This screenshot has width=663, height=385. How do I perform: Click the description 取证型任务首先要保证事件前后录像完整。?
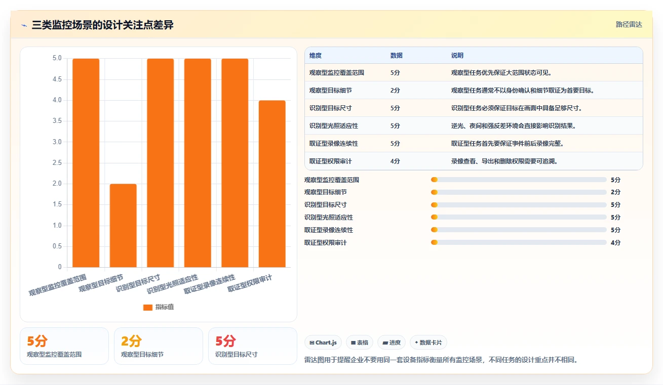(508, 144)
